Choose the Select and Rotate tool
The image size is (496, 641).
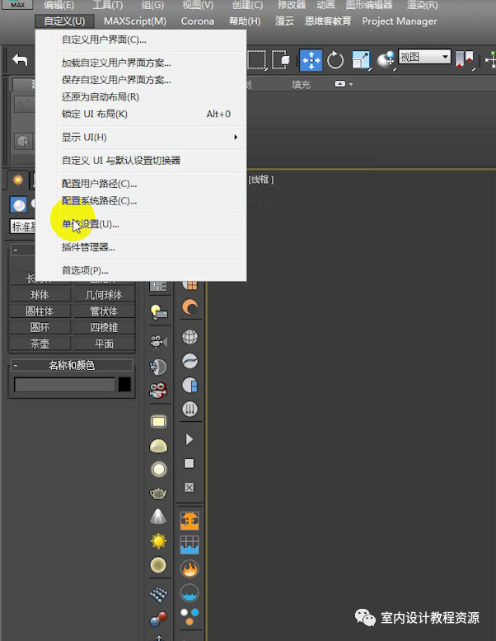[335, 60]
